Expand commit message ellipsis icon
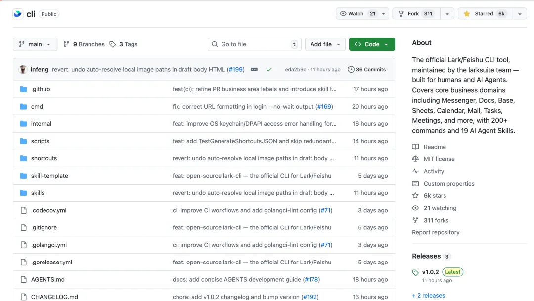The height and width of the screenshot is (301, 534). point(254,70)
